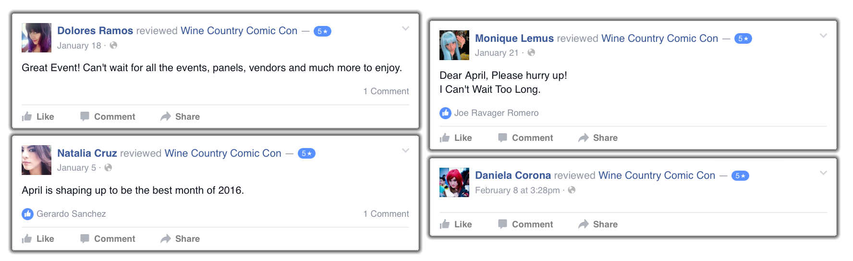
Task: Share Daniela Corona's review
Action: click(598, 224)
